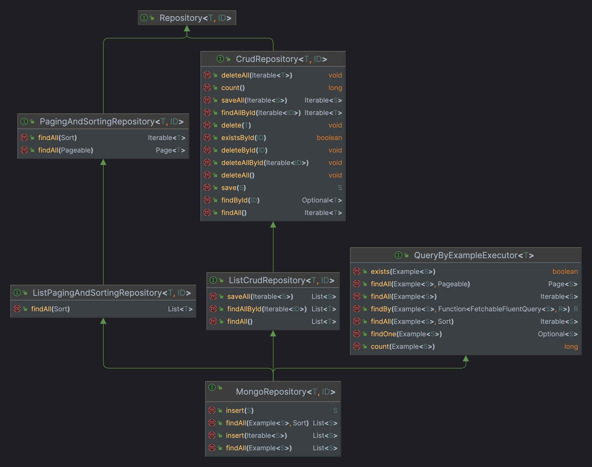Click findAll(Sort) in PagingAndSortingRepository

pyautogui.click(x=57, y=137)
